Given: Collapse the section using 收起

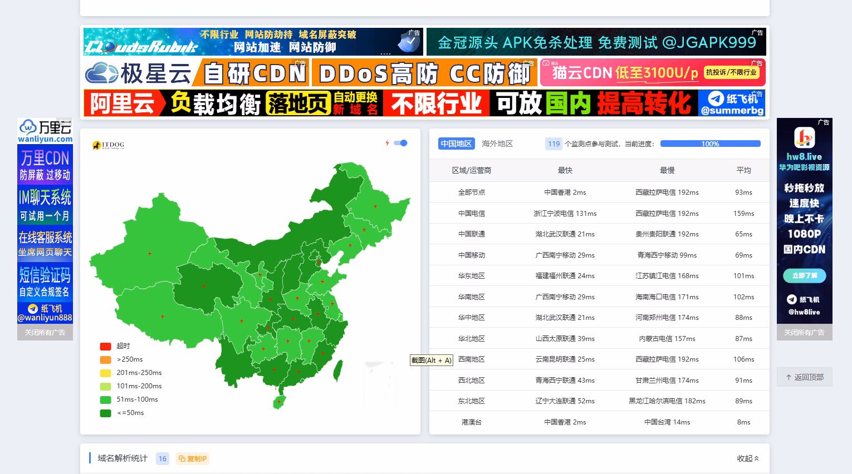Looking at the screenshot, I should pyautogui.click(x=747, y=458).
